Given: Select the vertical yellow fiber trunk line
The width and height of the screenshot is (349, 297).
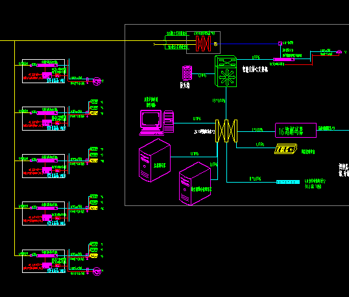Looking at the screenshot, I should pyautogui.click(x=15, y=148).
